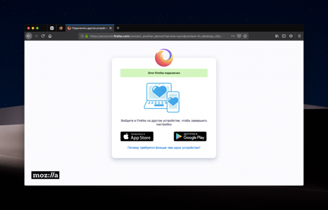
Task: Open the Library icon in toolbar
Action: (x=277, y=36)
